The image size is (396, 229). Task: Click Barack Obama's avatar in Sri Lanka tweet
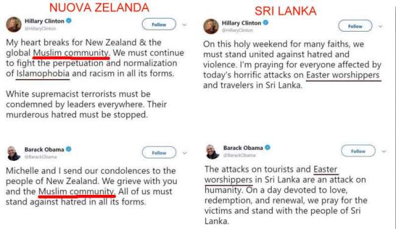point(213,152)
